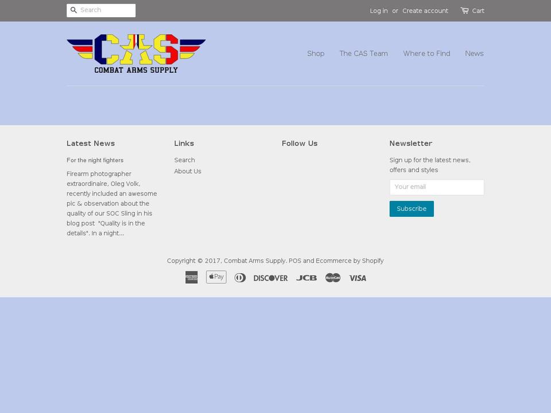Click the Latest News heading
The image size is (551, 413).
pos(91,143)
